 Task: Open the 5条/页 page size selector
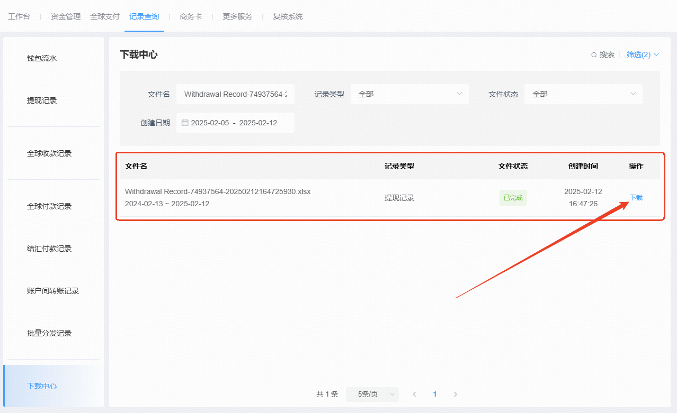(x=372, y=394)
